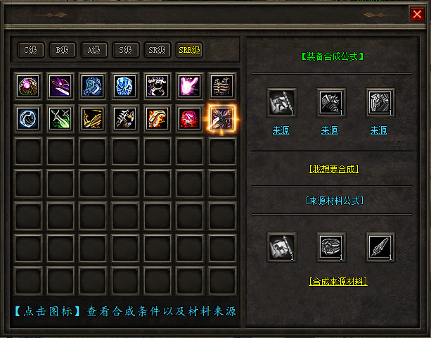Click the orange flame claw item icon

tap(157, 118)
